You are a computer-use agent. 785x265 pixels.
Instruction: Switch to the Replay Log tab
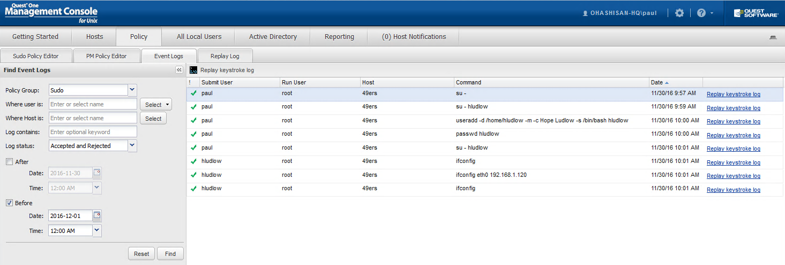[225, 56]
